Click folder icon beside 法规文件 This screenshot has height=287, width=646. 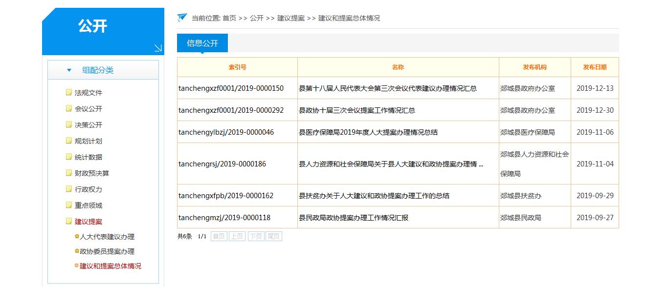pyautogui.click(x=69, y=93)
